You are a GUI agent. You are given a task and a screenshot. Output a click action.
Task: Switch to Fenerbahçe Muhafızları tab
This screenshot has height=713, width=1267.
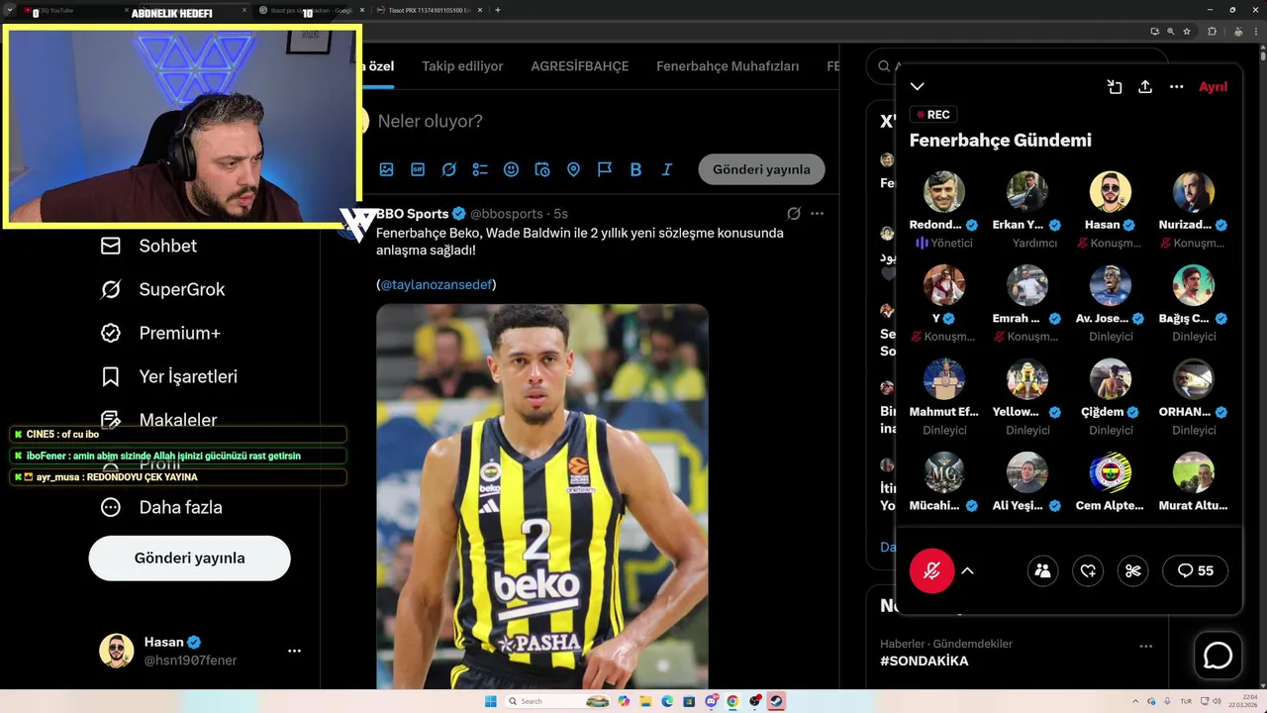coord(728,66)
